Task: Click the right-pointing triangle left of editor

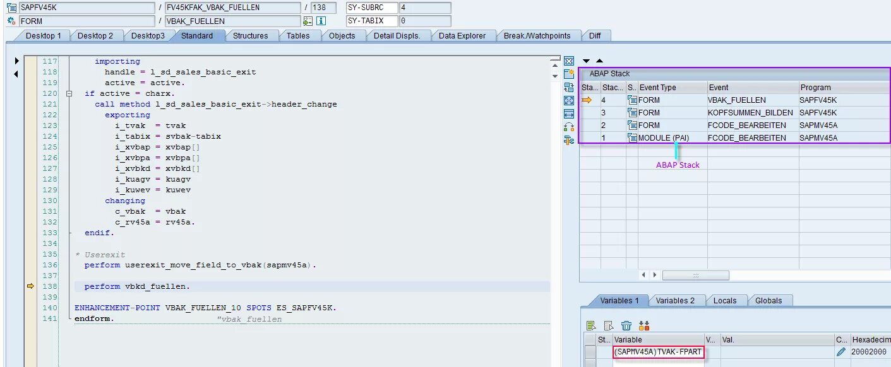Action: tap(16, 61)
